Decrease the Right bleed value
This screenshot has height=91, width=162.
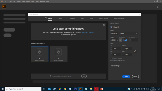123,55
